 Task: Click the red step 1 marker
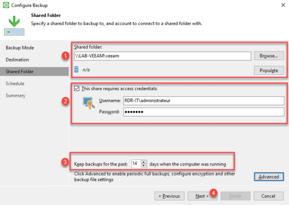point(65,55)
